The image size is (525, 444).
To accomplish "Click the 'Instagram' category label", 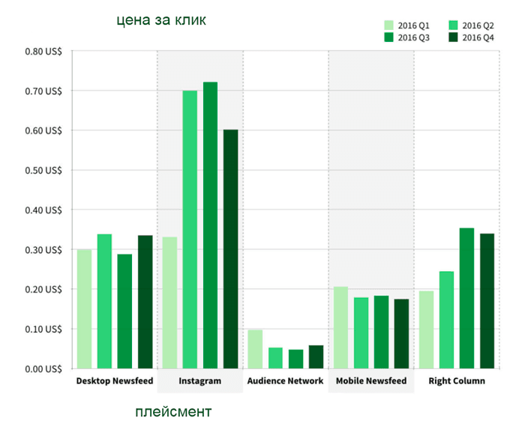I will (x=200, y=381).
